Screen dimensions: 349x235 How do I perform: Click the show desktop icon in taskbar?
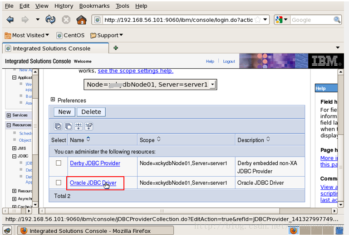8,231
